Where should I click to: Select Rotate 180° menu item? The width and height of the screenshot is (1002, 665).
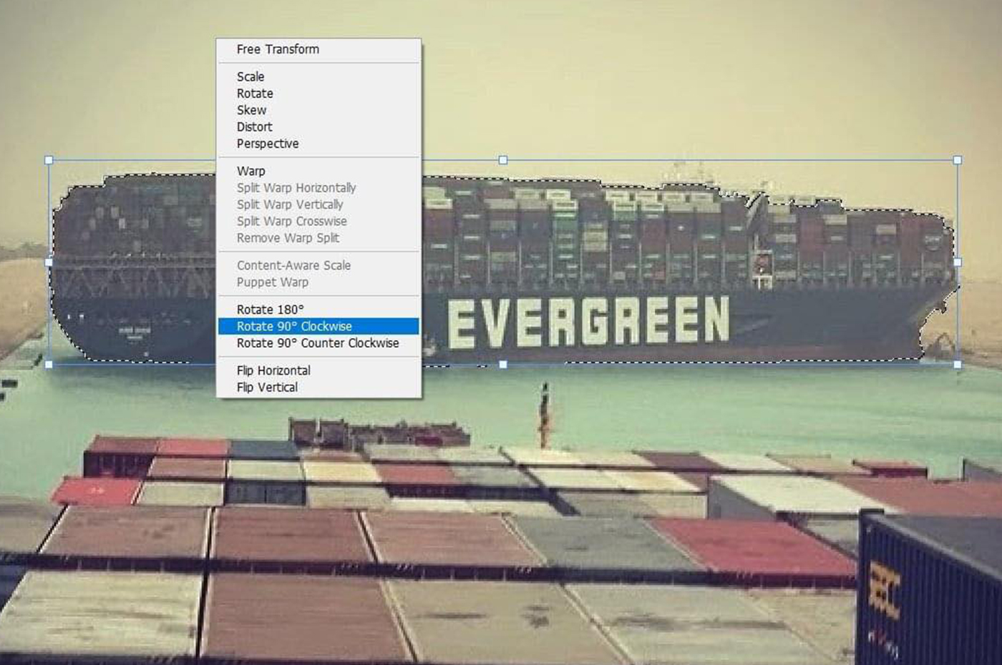[271, 310]
